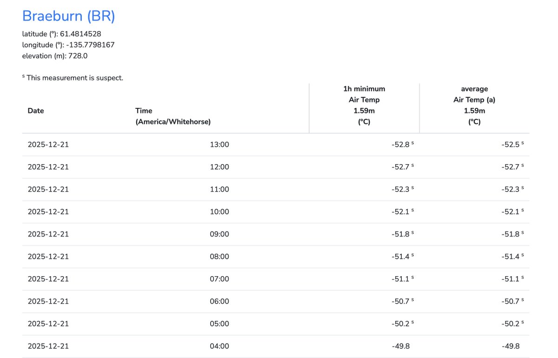The height and width of the screenshot is (358, 558).
Task: Click the -52.7 average temp at 12:00
Action: (x=513, y=167)
